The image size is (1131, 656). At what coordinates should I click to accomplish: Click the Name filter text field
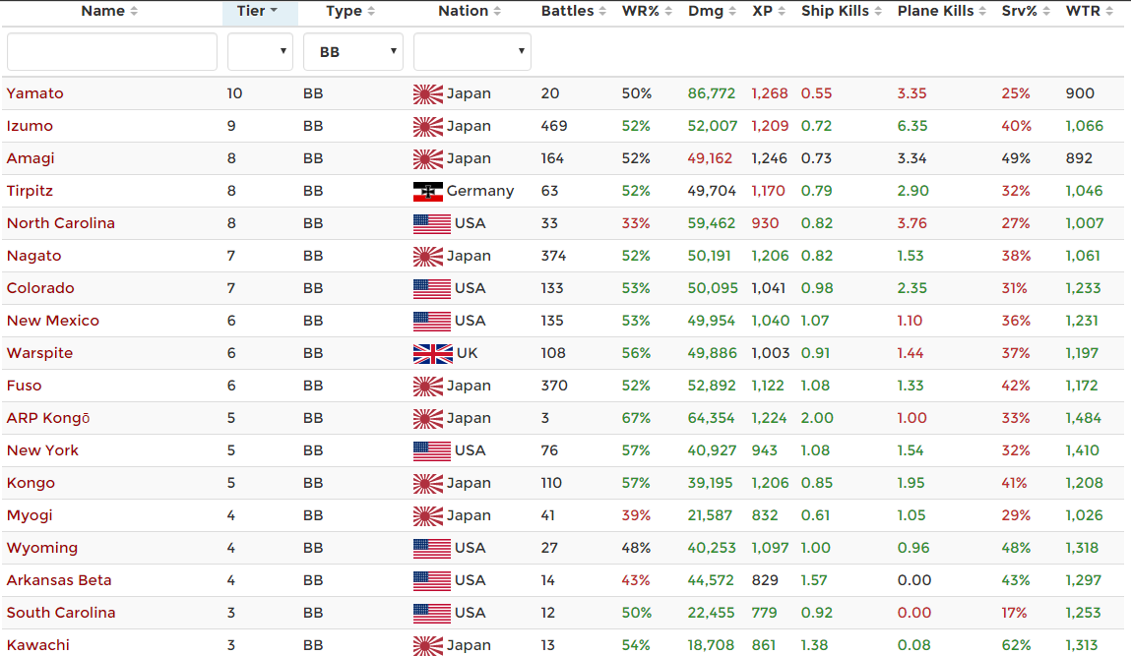111,52
